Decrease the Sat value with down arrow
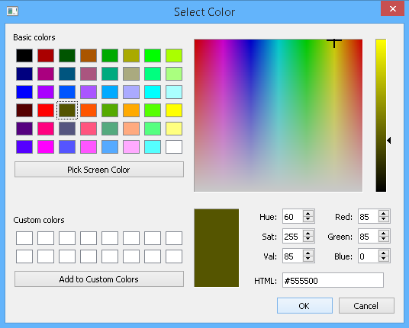This screenshot has width=409, height=328. (x=308, y=239)
